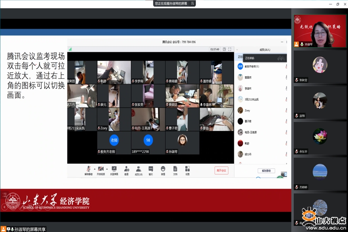Click the 文档 documents icon

pos(175,169)
